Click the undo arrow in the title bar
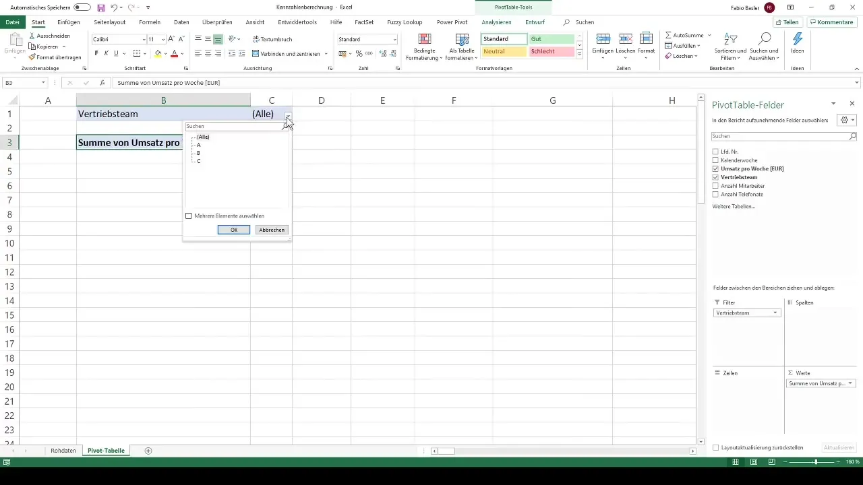The image size is (863, 485). coord(114,7)
